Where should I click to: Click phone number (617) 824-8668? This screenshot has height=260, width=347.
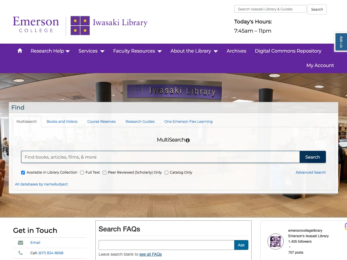51,253
